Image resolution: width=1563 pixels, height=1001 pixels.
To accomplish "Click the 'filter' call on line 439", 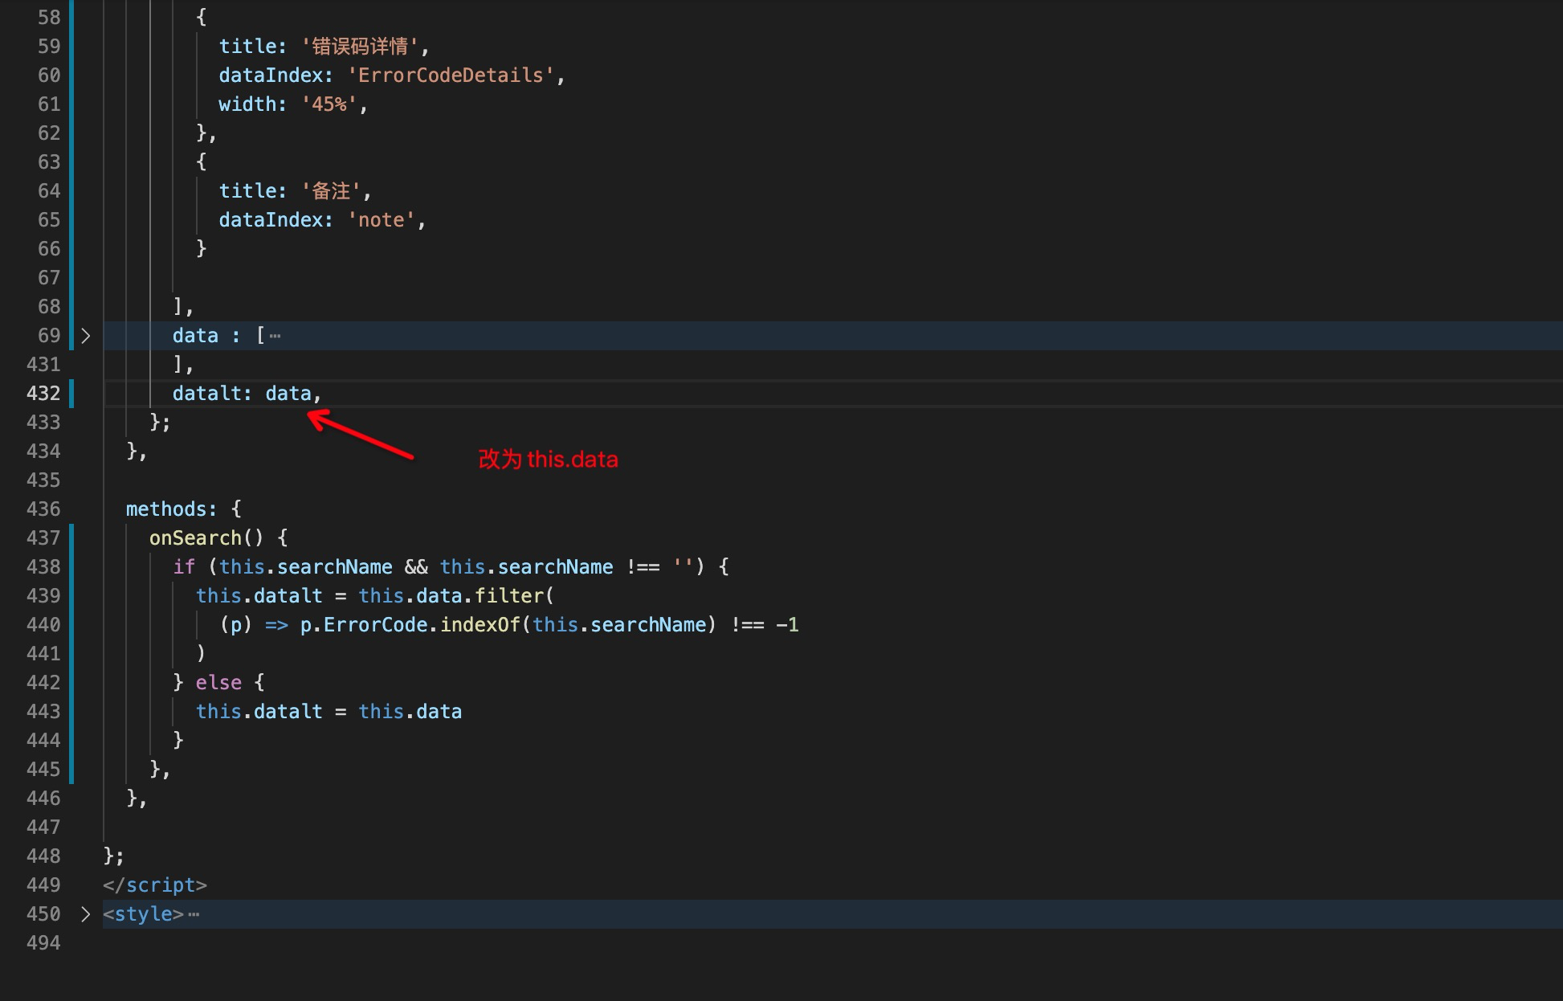I will coord(509,596).
